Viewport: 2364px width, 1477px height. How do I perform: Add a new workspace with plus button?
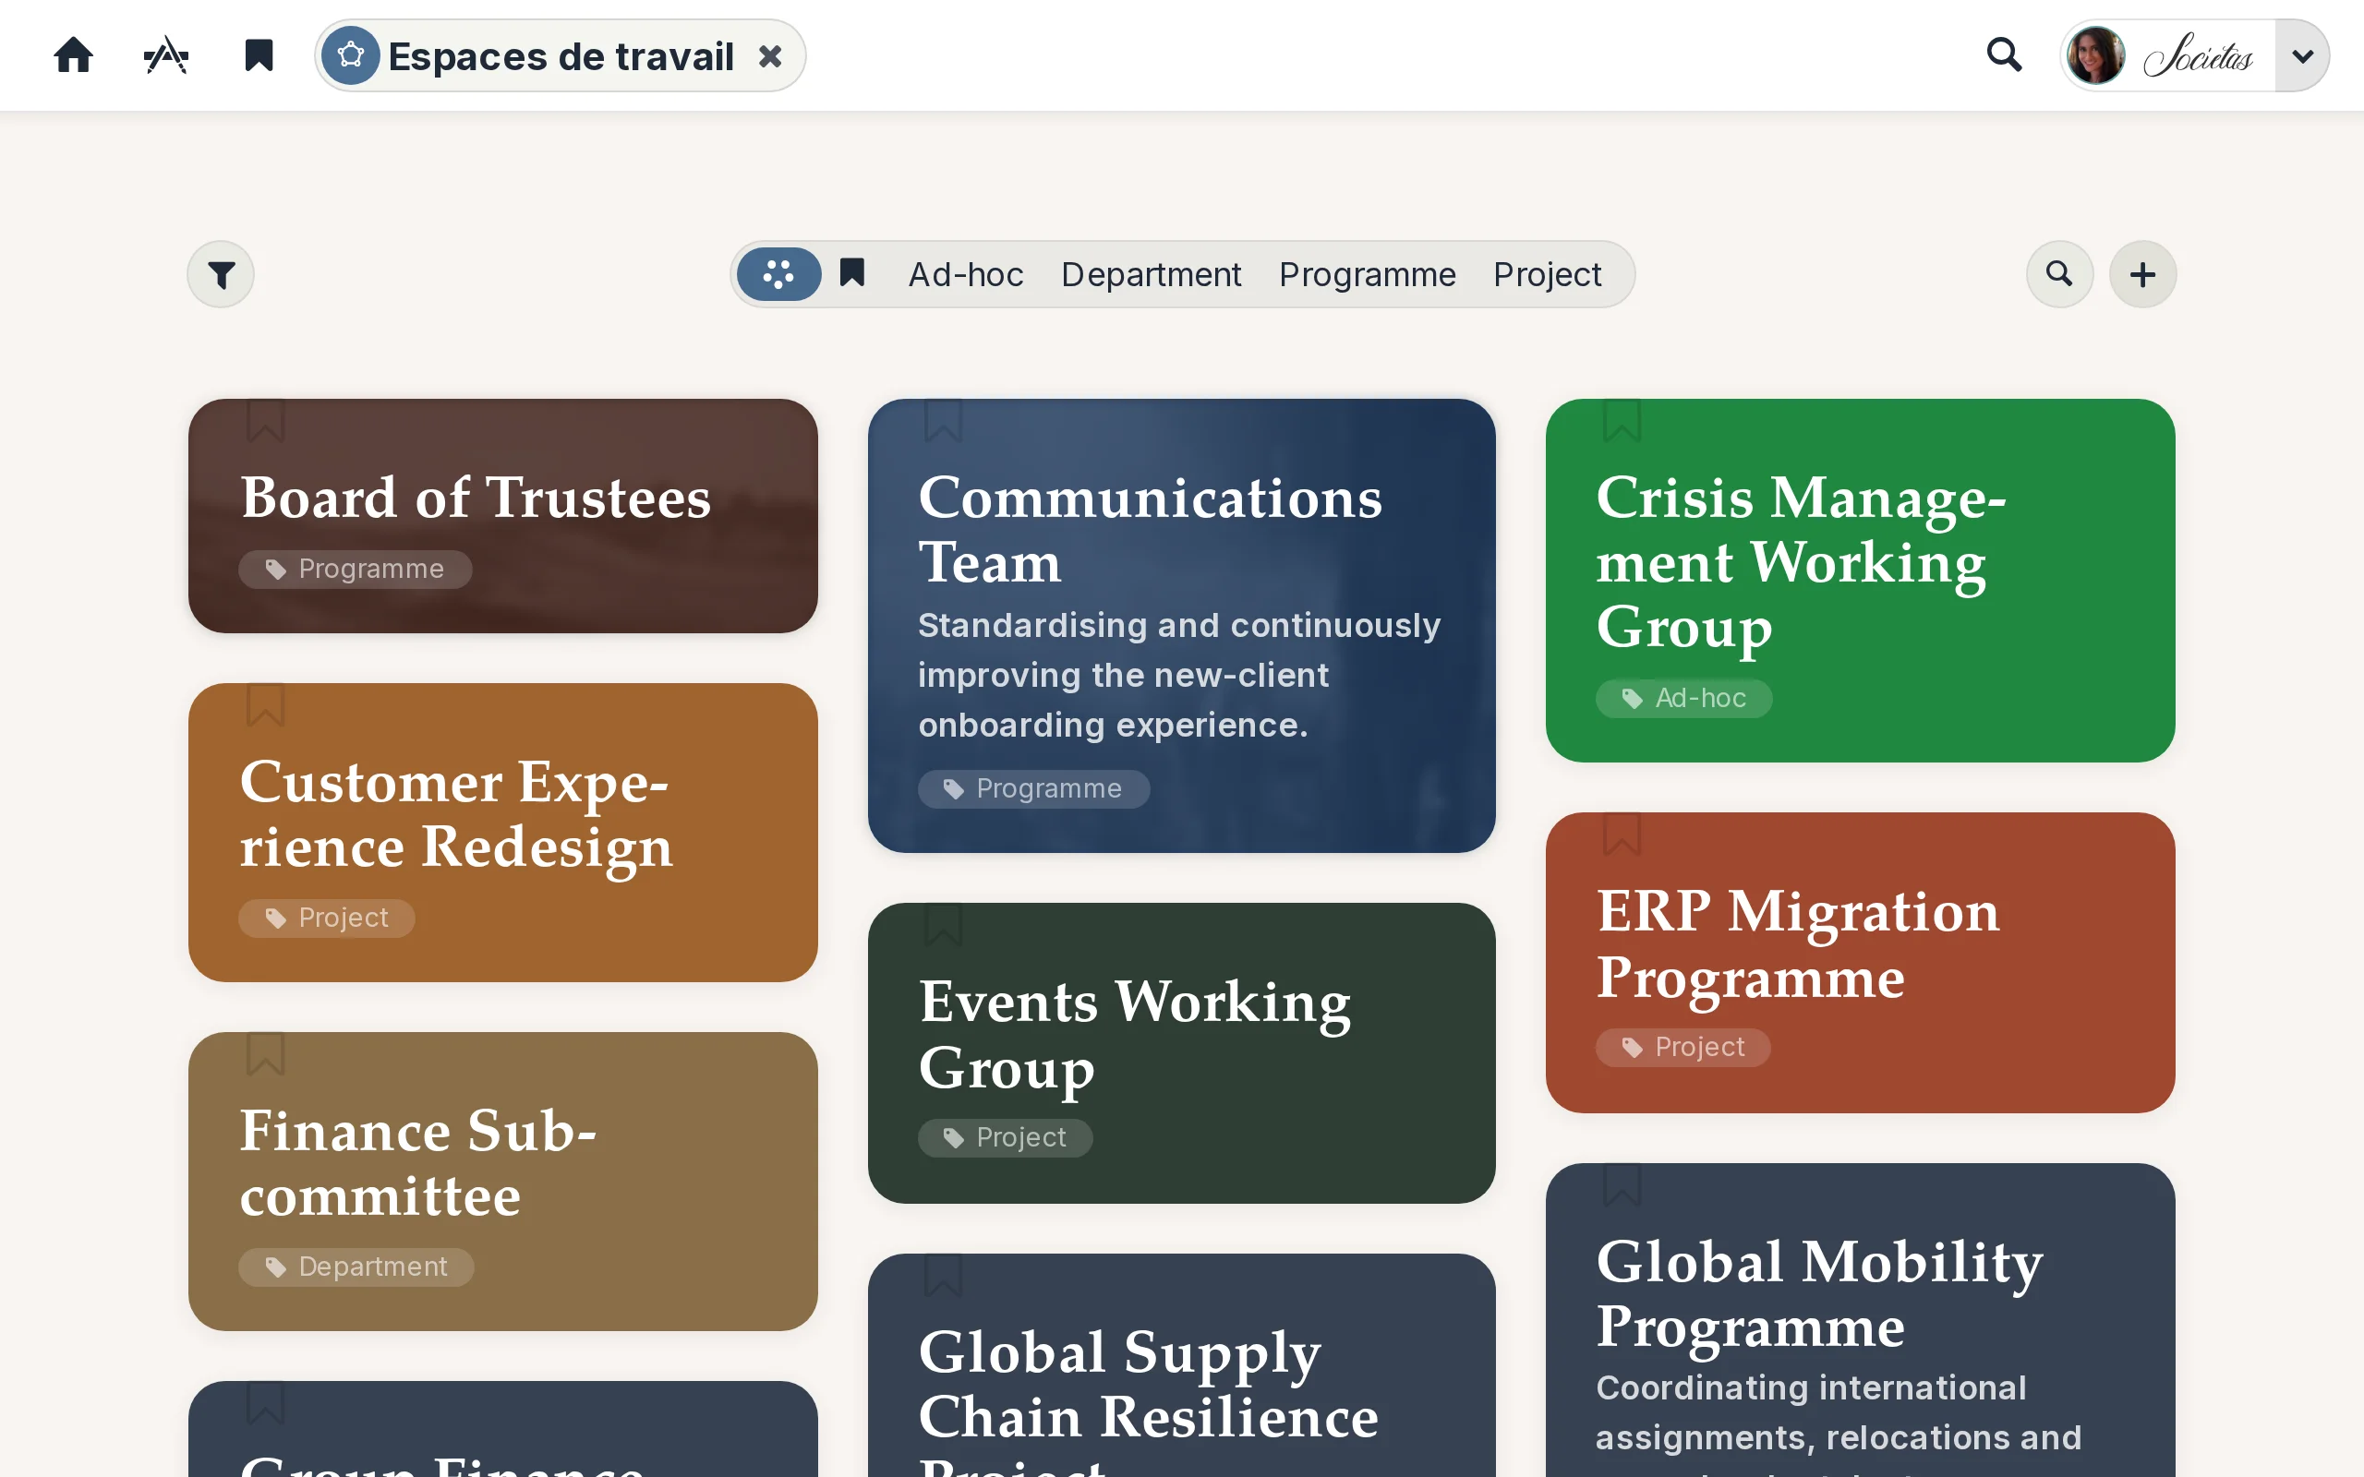point(2142,274)
